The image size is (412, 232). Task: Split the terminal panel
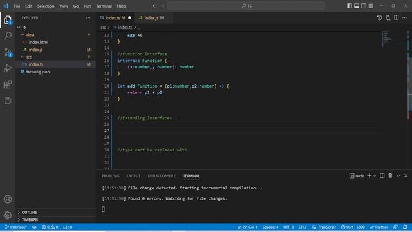click(382, 176)
